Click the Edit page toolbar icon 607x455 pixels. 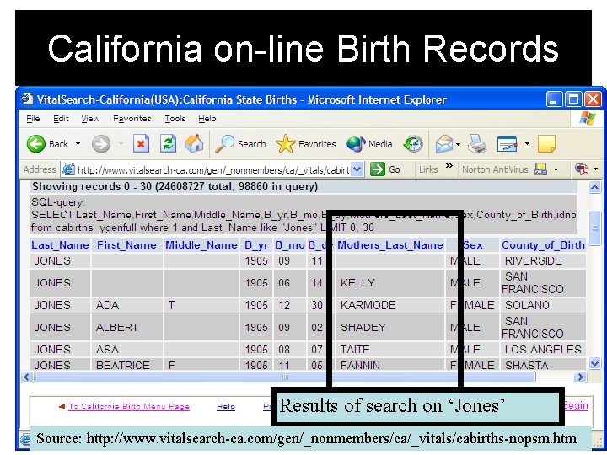click(x=508, y=144)
